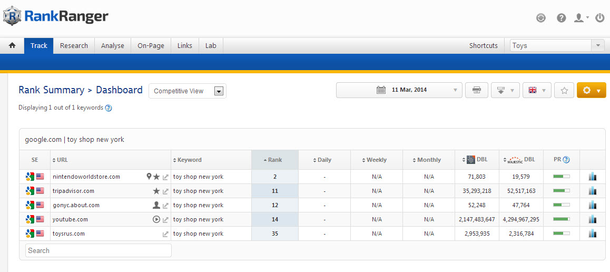
Task: Click the home icon tab
Action: click(x=12, y=46)
